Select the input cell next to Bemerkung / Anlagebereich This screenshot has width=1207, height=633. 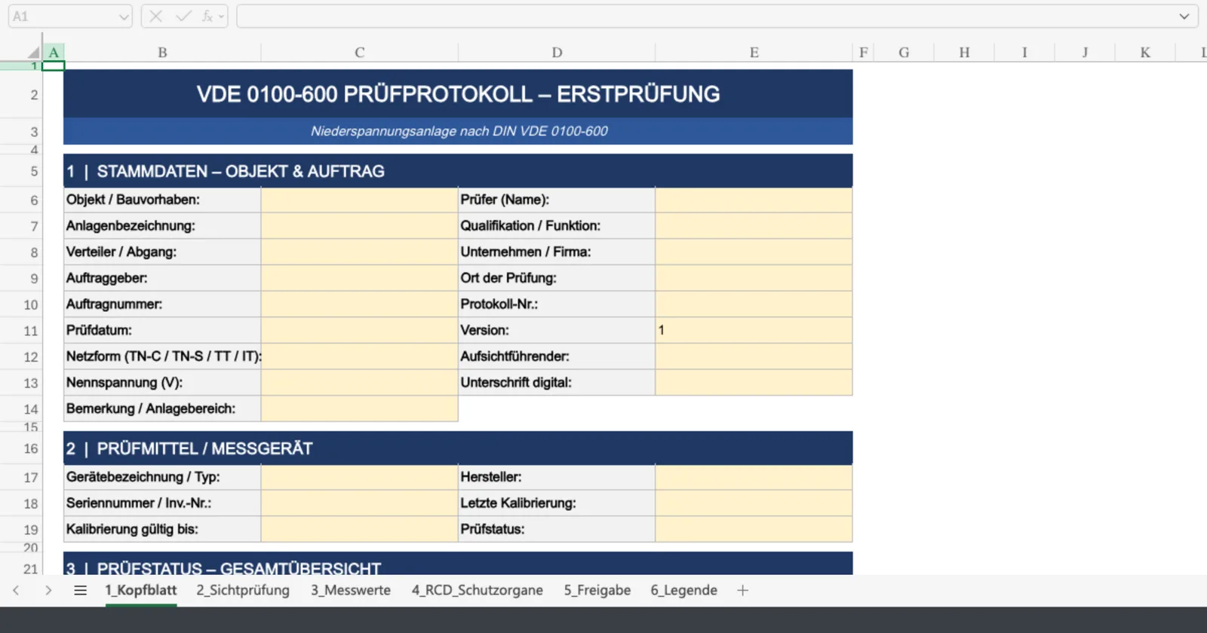(359, 408)
